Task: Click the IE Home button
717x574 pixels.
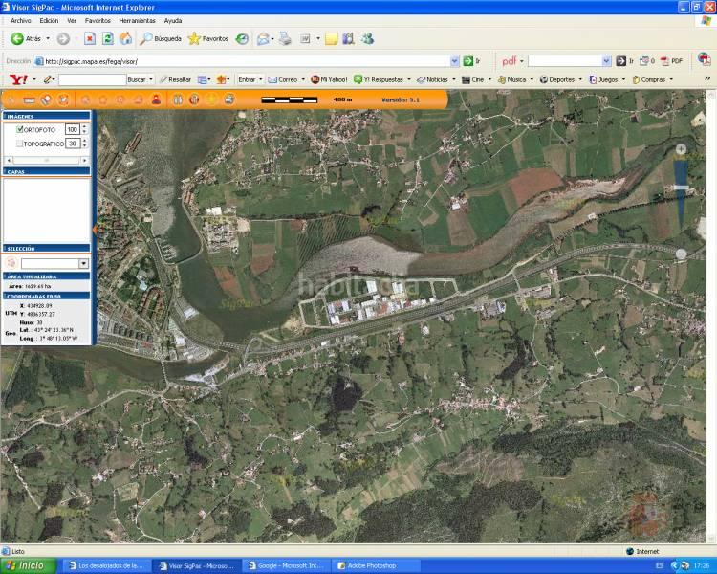Action: (x=125, y=38)
